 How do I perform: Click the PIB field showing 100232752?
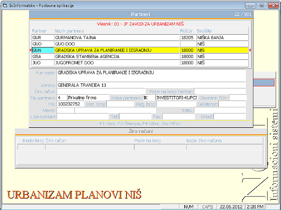pos(70,104)
